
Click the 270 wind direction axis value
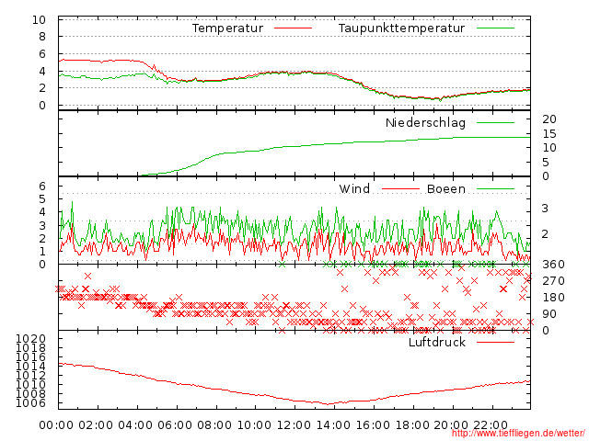[x=553, y=281]
